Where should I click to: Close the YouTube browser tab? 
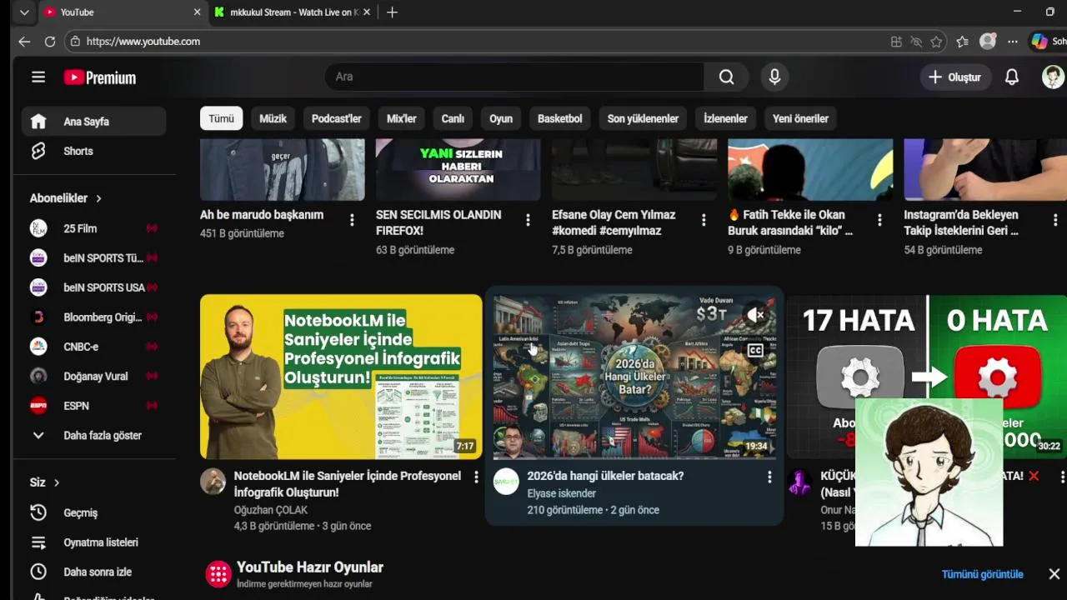pos(198,12)
